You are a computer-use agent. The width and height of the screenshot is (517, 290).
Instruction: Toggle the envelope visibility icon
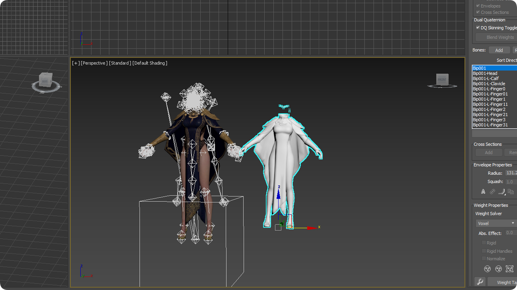point(492,192)
